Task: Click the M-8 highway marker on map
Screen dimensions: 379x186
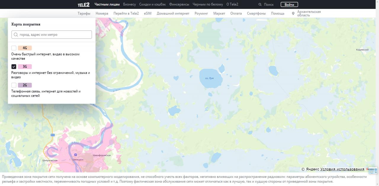Action: click(53, 135)
